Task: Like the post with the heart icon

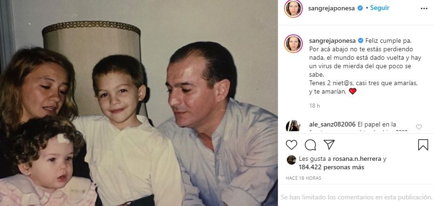Action: [x=291, y=145]
